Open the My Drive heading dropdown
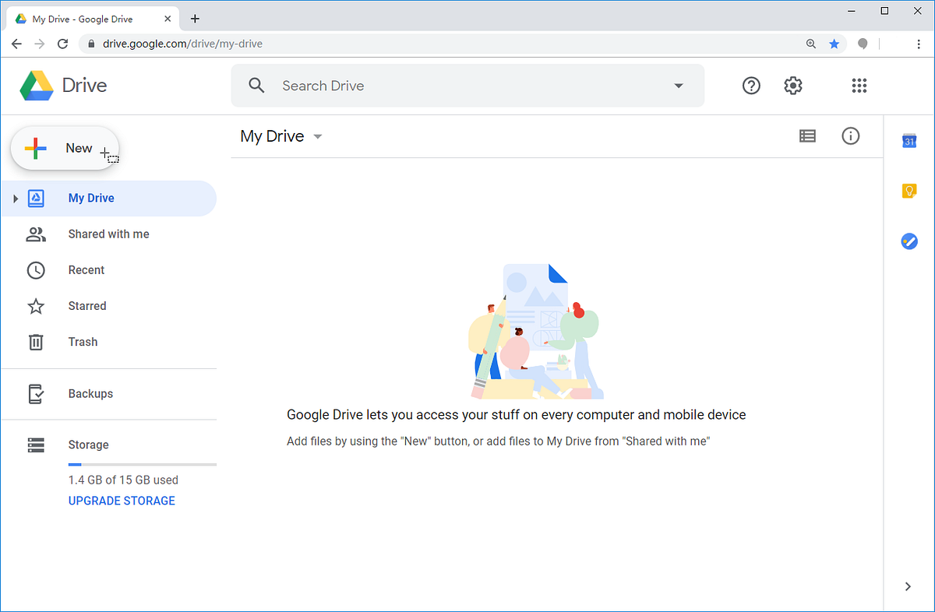The width and height of the screenshot is (935, 612). [317, 135]
